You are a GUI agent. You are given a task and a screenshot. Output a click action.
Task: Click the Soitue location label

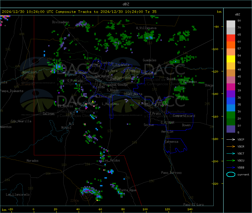pos(149,125)
